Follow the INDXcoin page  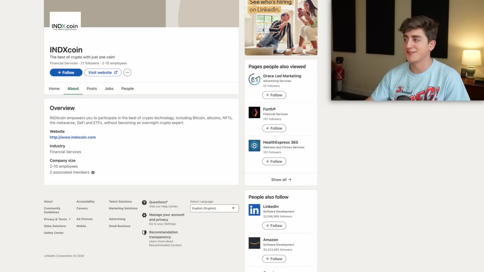[66, 73]
